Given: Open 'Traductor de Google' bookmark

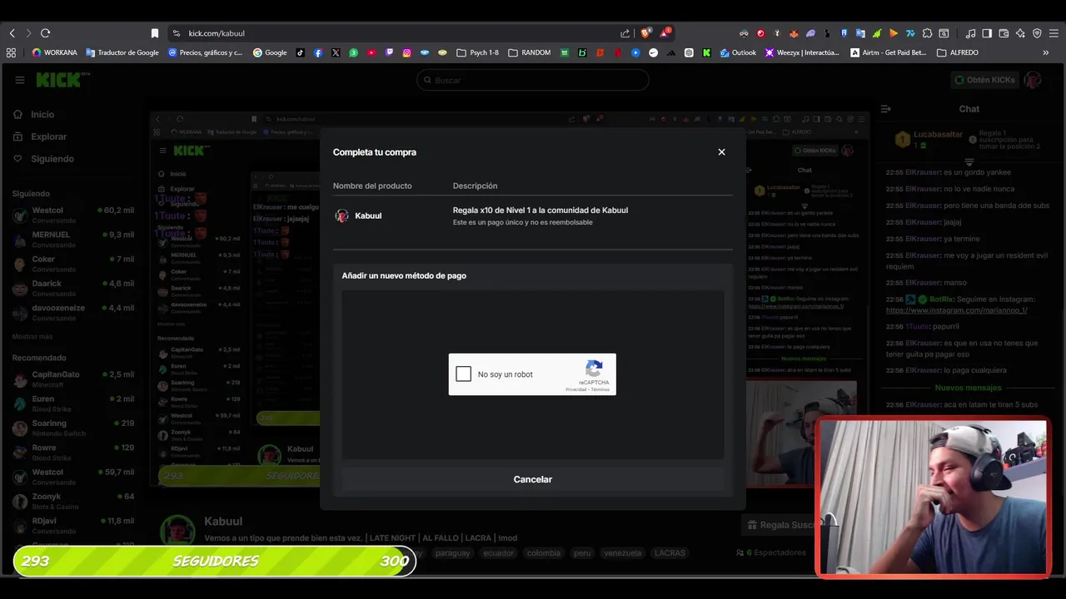Looking at the screenshot, I should tap(122, 52).
